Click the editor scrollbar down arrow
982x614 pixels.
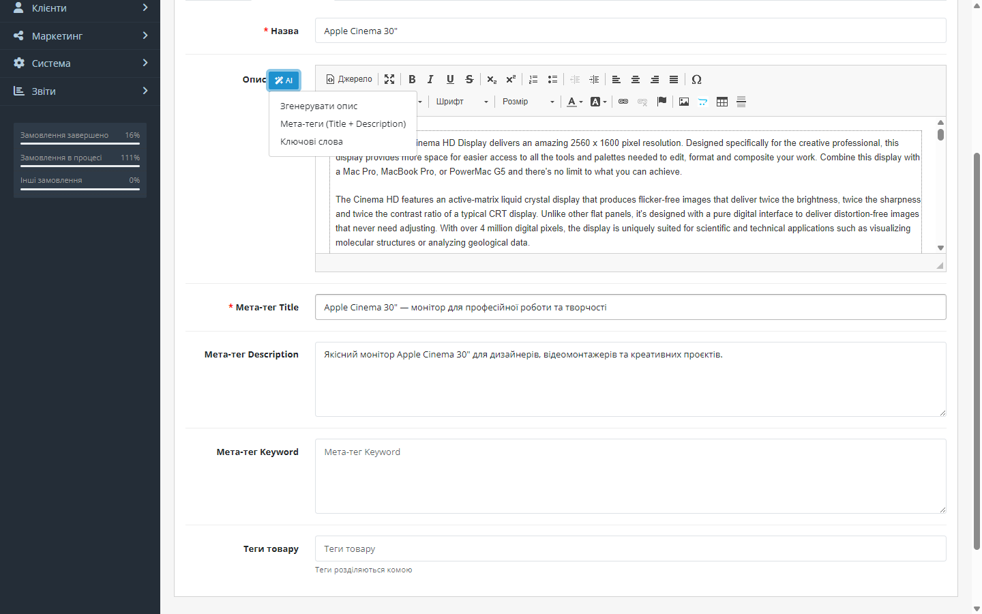[x=940, y=248]
